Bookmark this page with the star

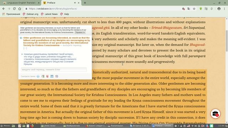click(x=194, y=9)
